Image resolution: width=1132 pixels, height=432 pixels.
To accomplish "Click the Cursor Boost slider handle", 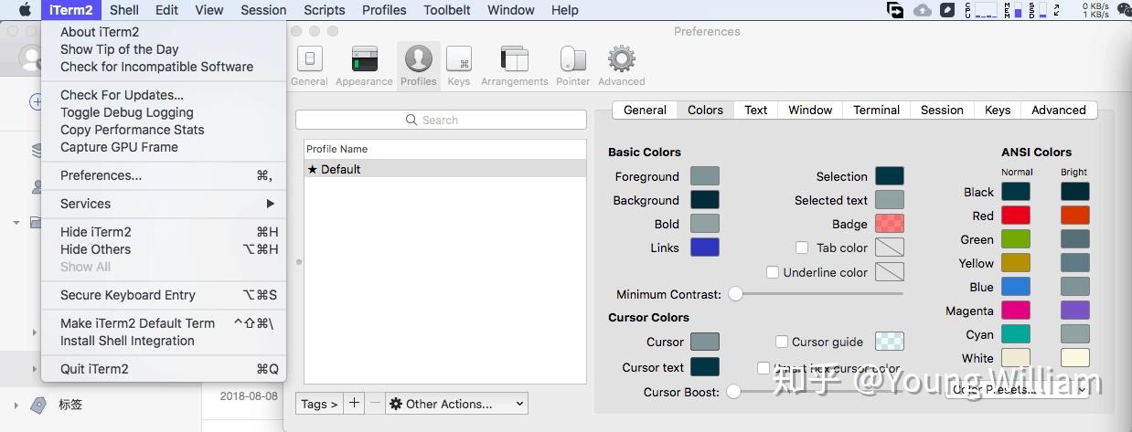I will pyautogui.click(x=733, y=392).
